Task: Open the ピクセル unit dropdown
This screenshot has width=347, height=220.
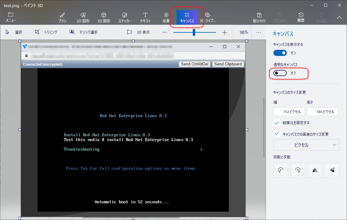Action: [x=306, y=145]
